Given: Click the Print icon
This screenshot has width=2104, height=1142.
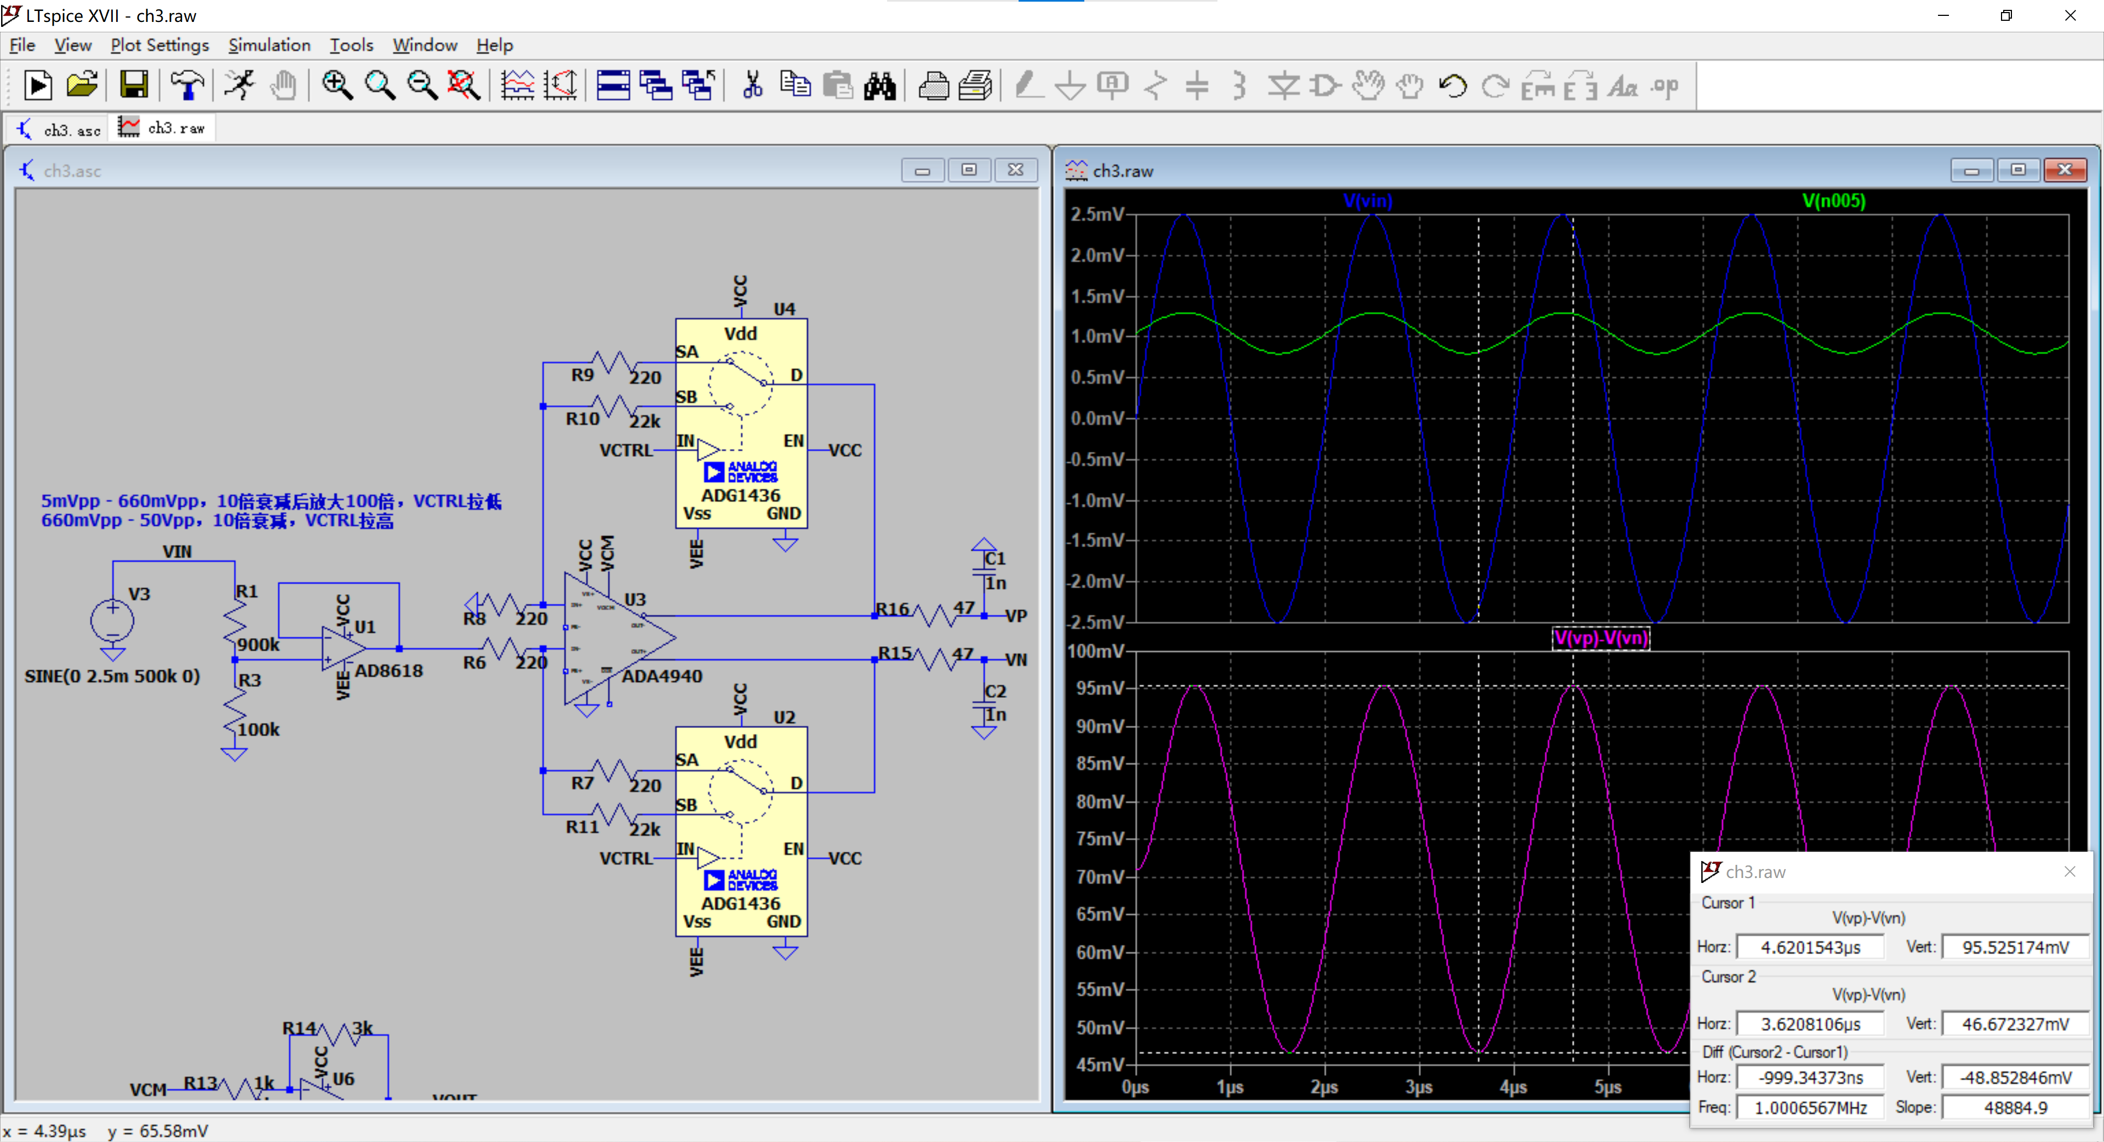Looking at the screenshot, I should click(933, 85).
